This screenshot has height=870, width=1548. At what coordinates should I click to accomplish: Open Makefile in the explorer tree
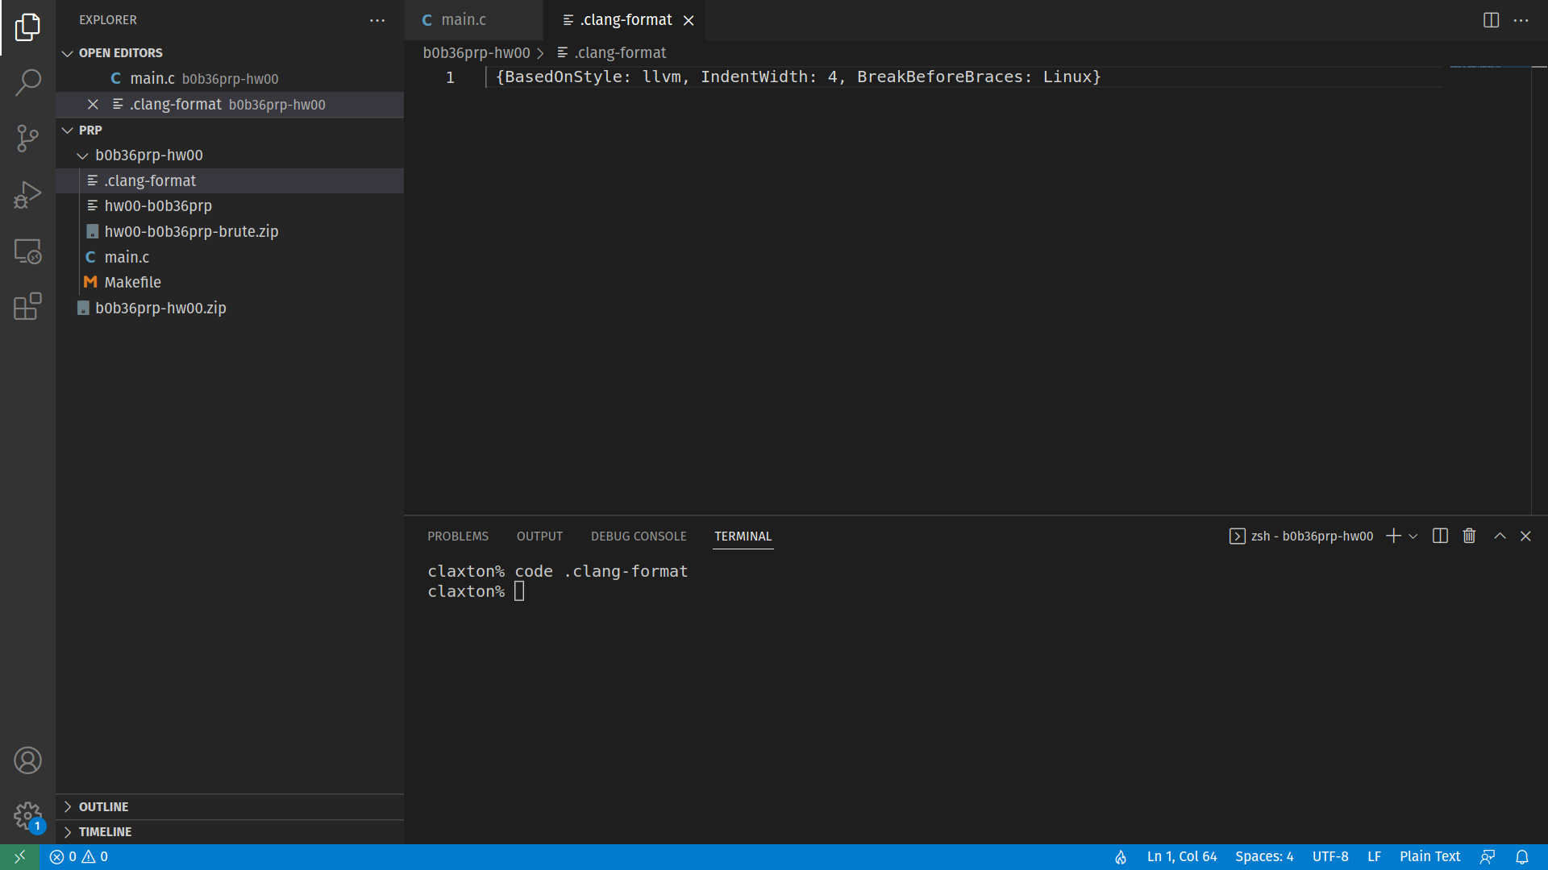coord(132,283)
